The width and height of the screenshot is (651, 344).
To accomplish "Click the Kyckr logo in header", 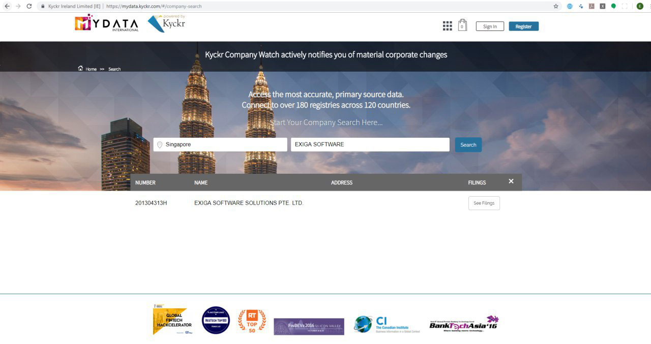I will pos(166,23).
